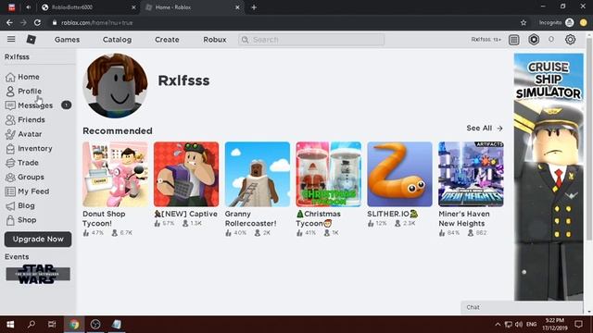Click the Avatar icon in sidebar
The height and width of the screenshot is (333, 593).
click(10, 134)
